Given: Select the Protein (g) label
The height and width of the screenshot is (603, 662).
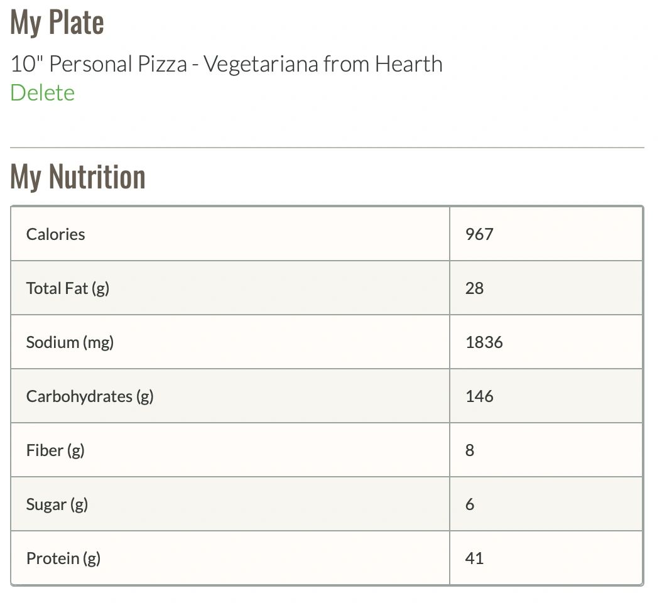Looking at the screenshot, I should click(x=63, y=558).
